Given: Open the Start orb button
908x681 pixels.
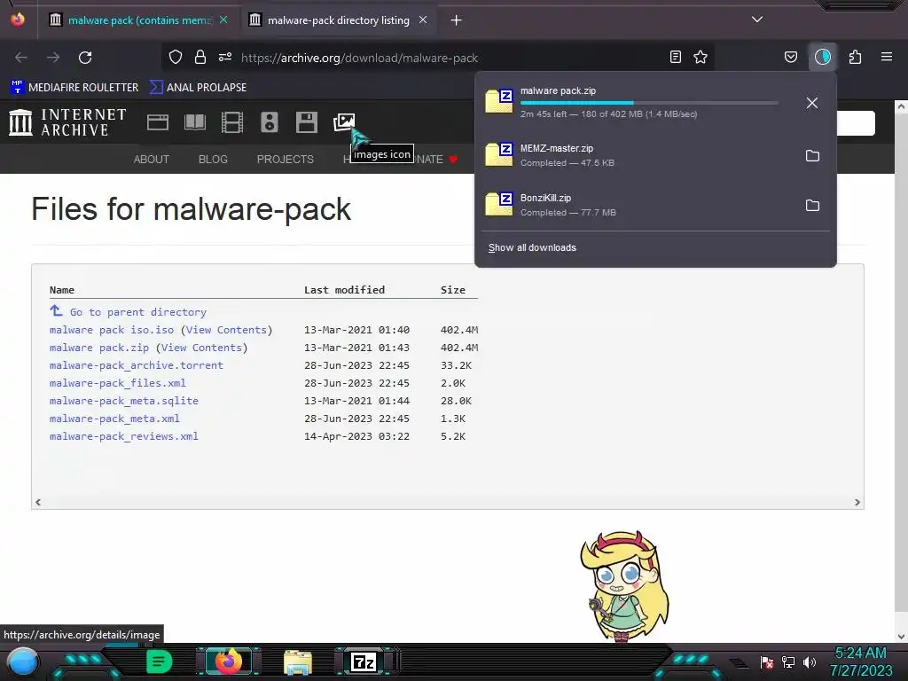Looking at the screenshot, I should [x=23, y=661].
